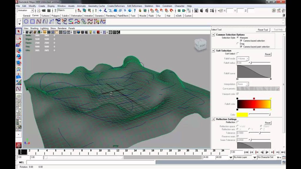Open the shelf options arrow menu

tap(19, 24)
